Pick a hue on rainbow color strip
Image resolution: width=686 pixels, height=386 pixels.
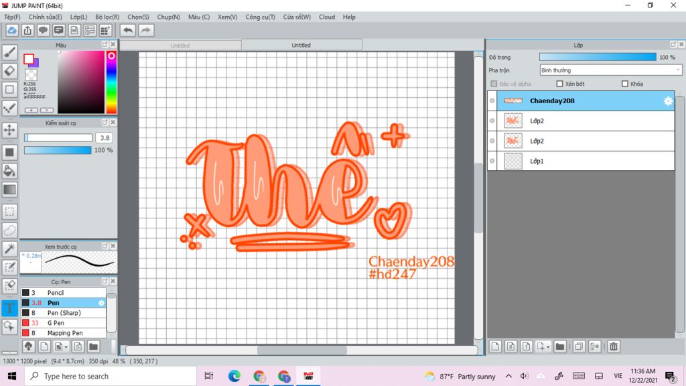(111, 82)
